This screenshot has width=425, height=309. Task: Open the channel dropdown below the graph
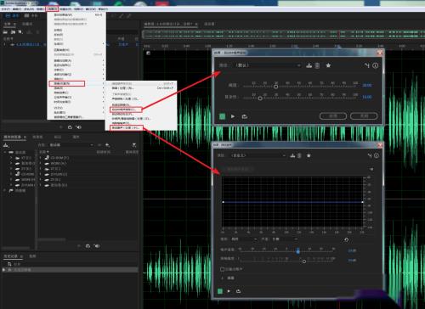(285, 239)
